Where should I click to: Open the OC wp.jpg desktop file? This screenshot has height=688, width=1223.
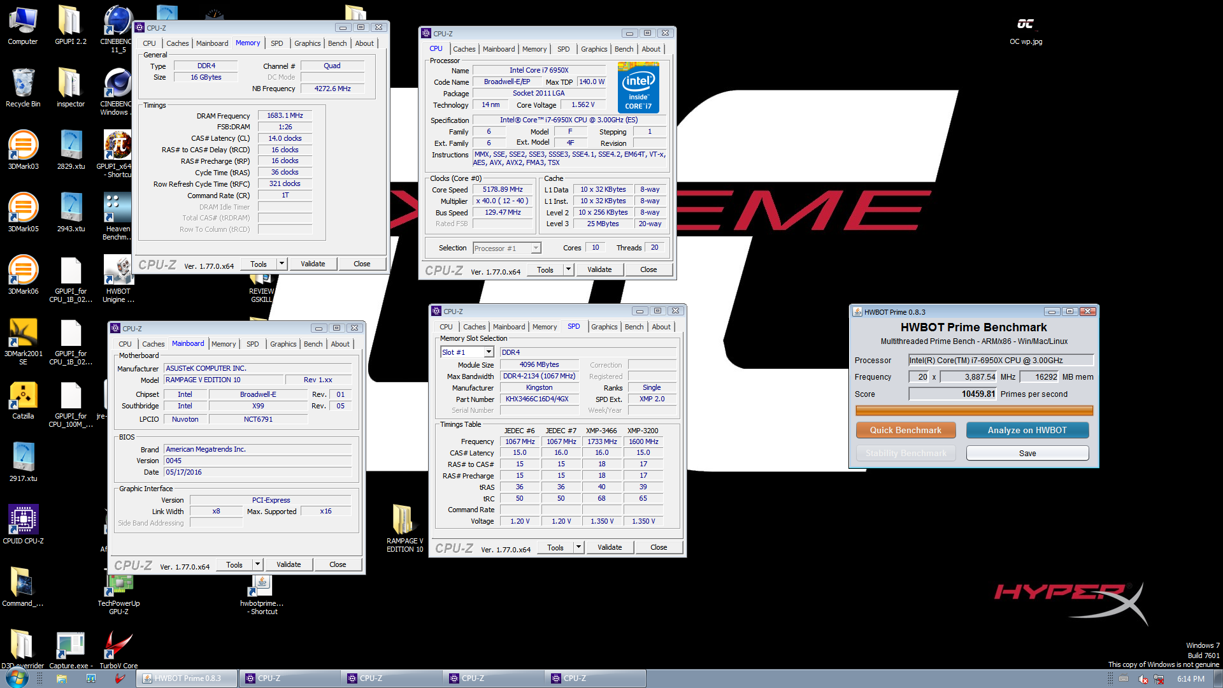[x=1026, y=31]
